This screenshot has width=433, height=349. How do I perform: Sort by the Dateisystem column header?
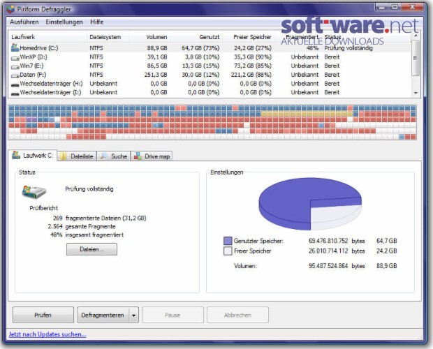pyautogui.click(x=108, y=37)
